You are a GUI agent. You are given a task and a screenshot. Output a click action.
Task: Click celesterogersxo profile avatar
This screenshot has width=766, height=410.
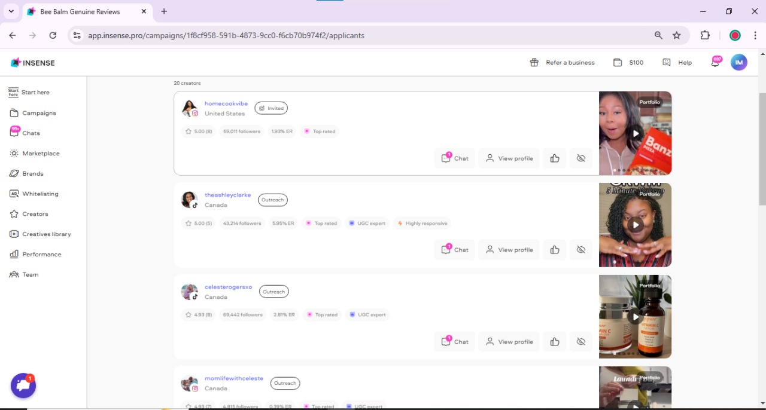pos(190,292)
